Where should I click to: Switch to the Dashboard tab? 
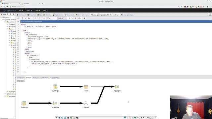pos(21,15)
